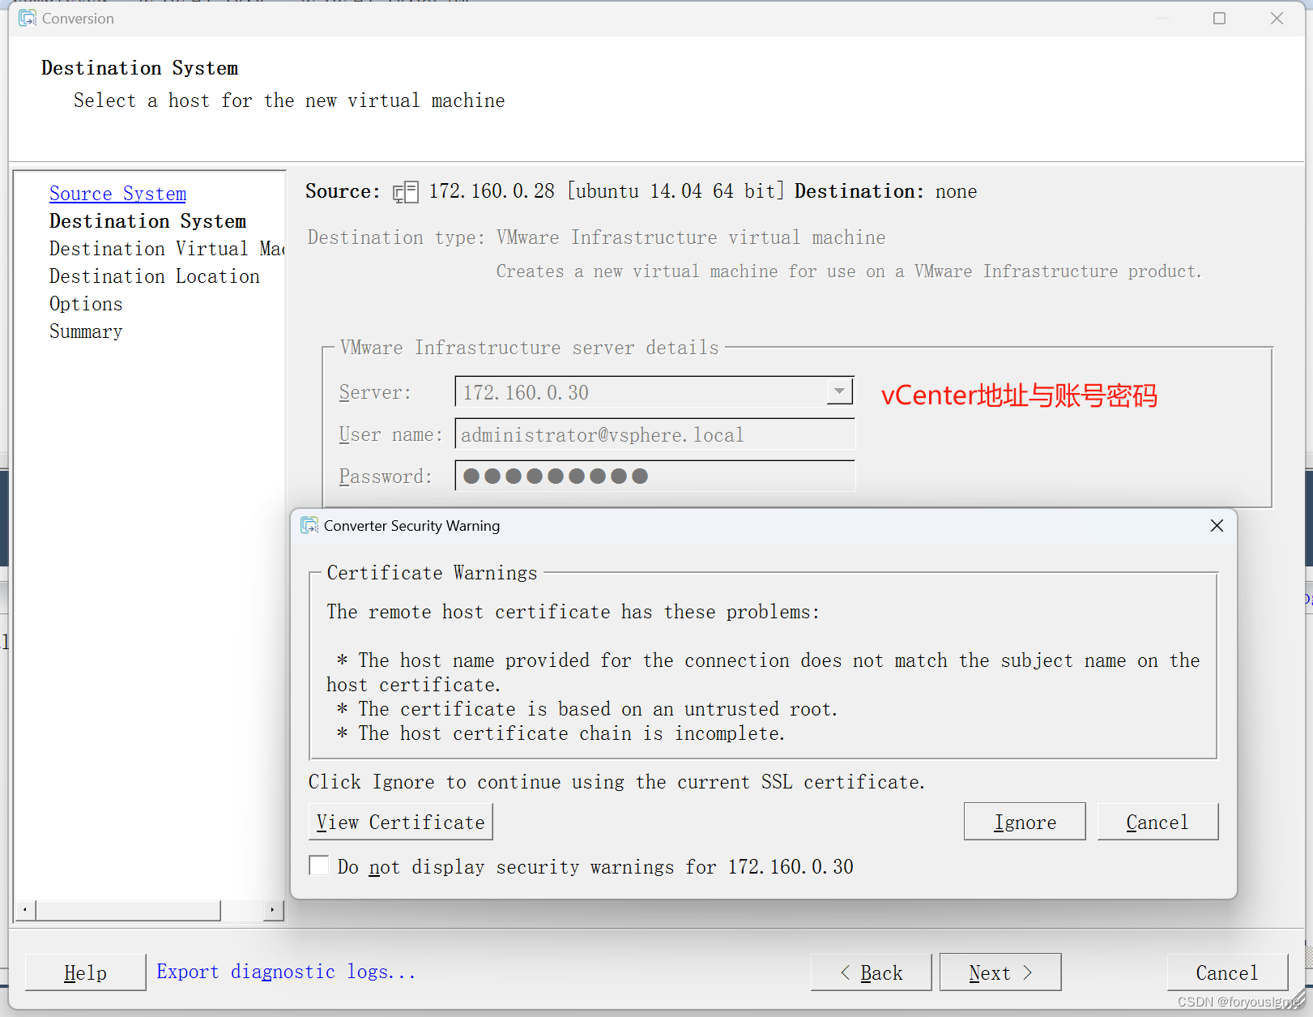
Task: Focus the Password field
Action: 655,476
